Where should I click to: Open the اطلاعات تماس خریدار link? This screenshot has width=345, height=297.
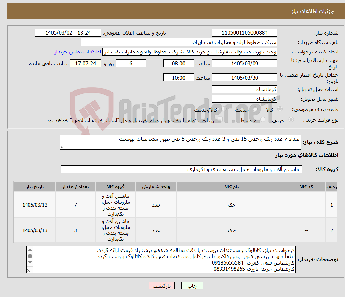[78, 52]
